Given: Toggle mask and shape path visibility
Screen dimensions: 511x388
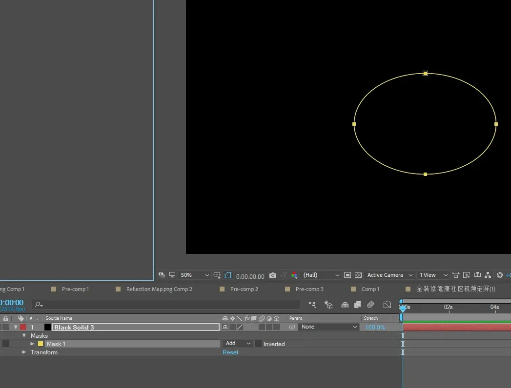Looking at the screenshot, I should (x=228, y=275).
